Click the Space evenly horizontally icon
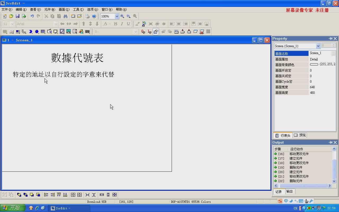This screenshot has width=339, height=212. 87,195
